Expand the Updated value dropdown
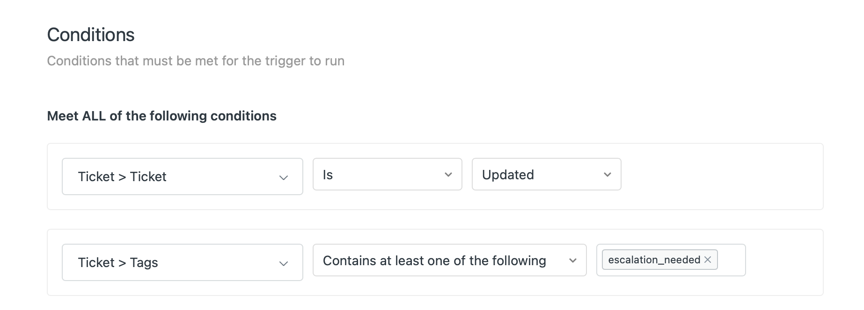Viewport: 864px width, 310px height. (546, 175)
